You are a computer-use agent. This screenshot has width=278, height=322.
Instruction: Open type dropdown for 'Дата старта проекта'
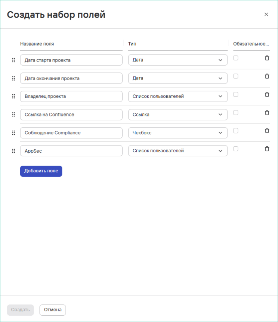click(177, 60)
